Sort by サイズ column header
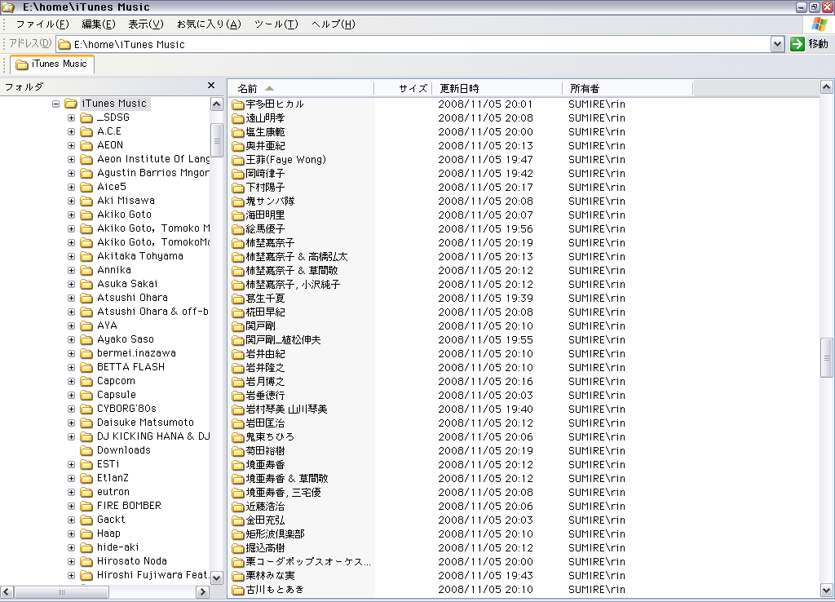835x602 pixels. pyautogui.click(x=403, y=88)
